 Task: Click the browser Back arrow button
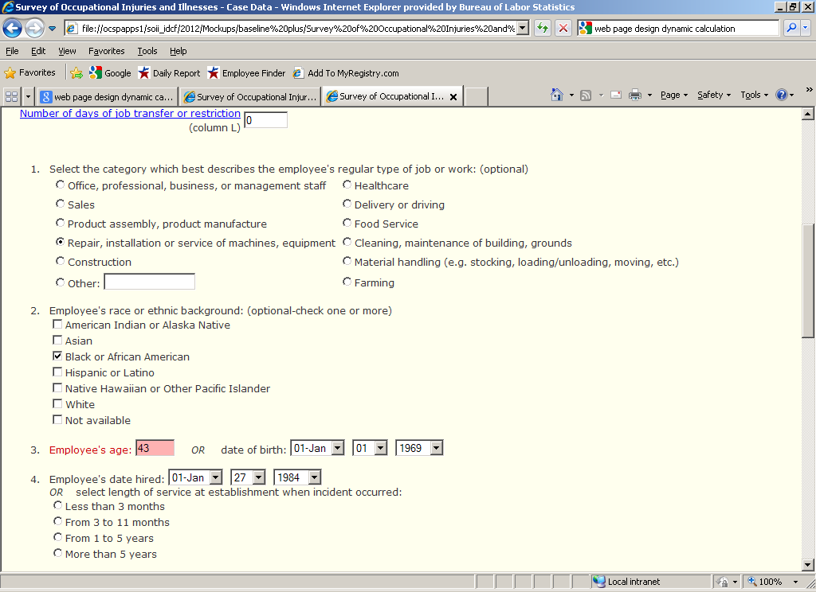(x=13, y=29)
